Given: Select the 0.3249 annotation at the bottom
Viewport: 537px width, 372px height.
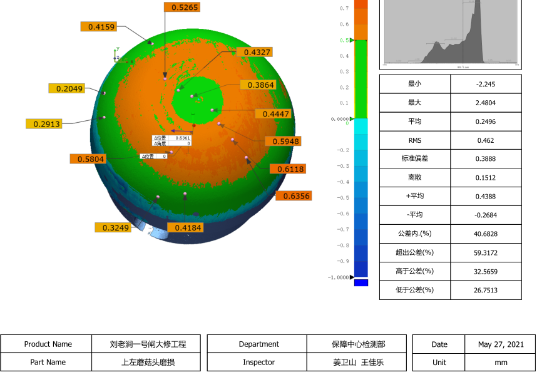Looking at the screenshot, I should 113,227.
